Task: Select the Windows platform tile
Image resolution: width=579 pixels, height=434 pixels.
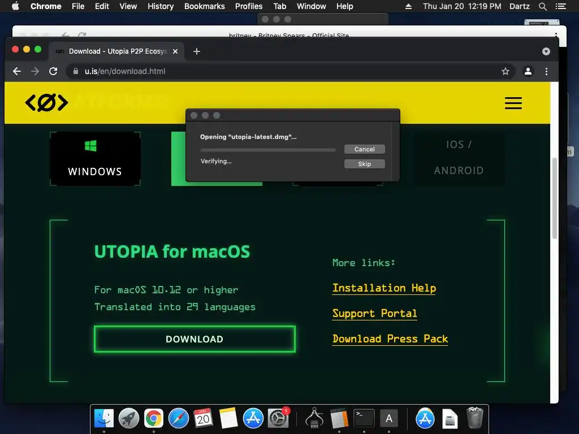Action: click(95, 159)
